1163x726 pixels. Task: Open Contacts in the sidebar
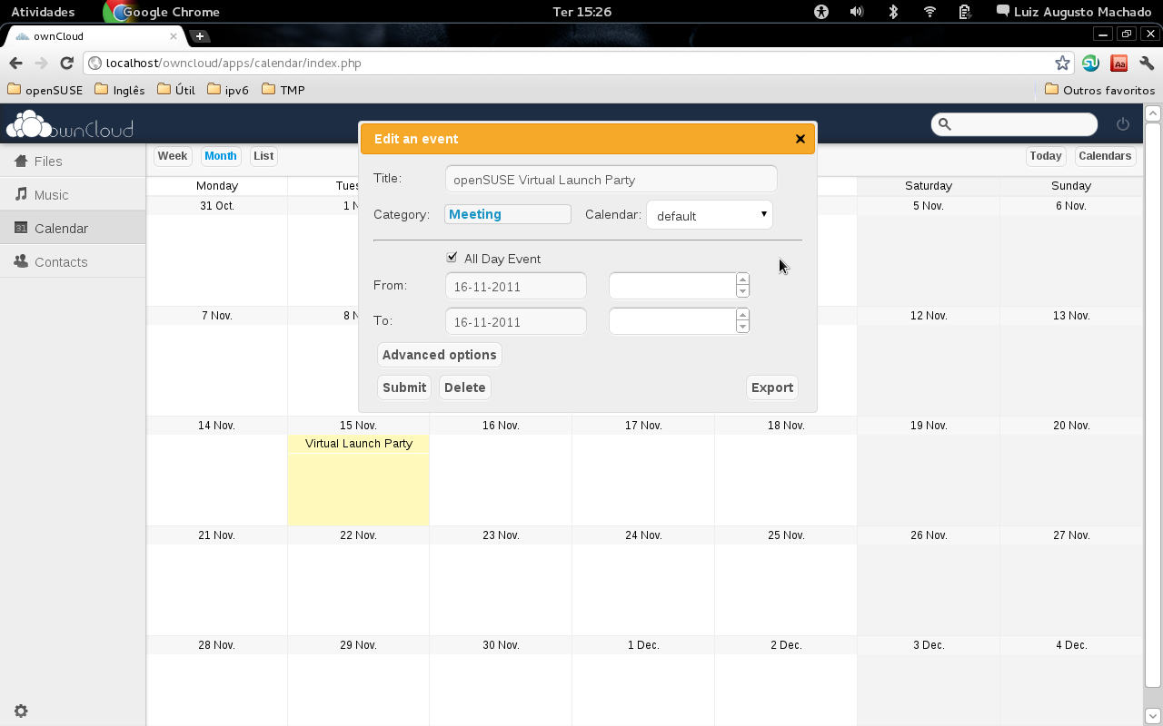[61, 261]
